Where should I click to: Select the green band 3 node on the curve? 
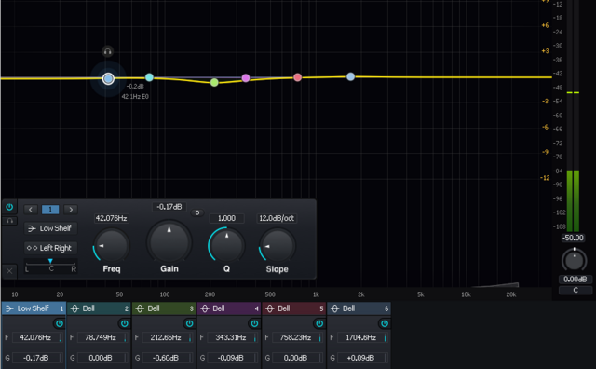point(214,82)
